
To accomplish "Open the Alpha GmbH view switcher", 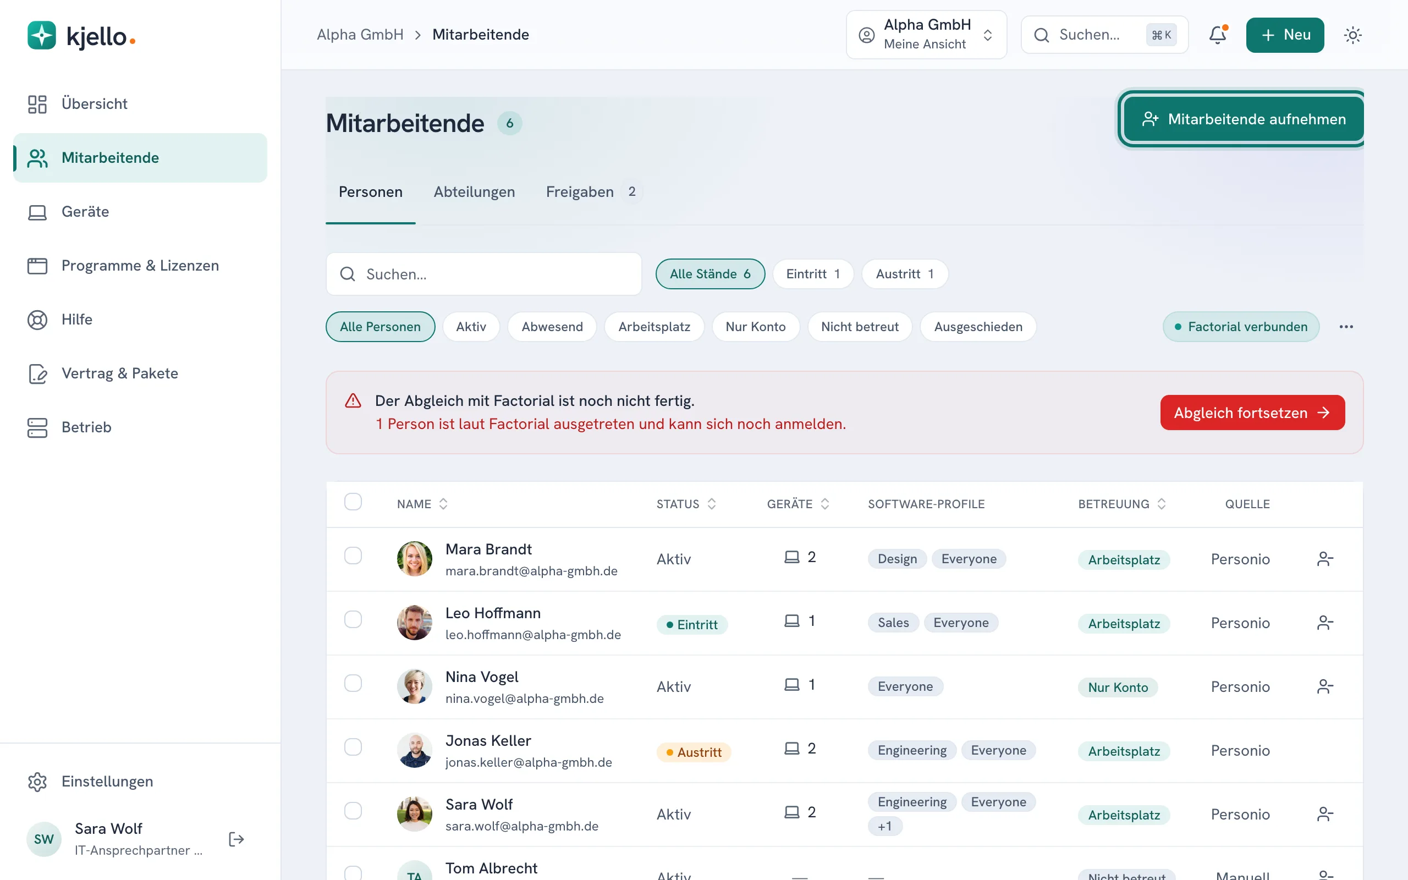I will [x=926, y=35].
